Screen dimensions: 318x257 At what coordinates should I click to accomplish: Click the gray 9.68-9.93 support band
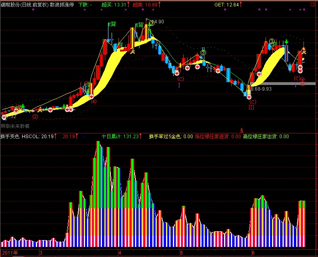coord(283,83)
